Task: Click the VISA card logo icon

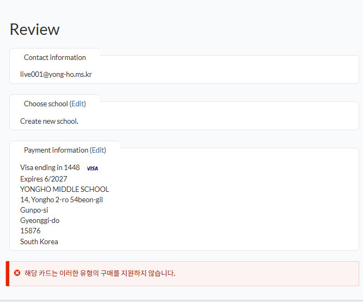Action: pyautogui.click(x=93, y=168)
